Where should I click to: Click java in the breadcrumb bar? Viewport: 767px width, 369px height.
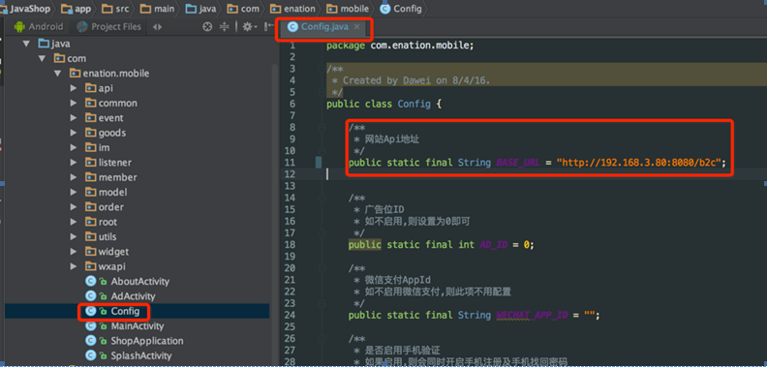(200, 9)
